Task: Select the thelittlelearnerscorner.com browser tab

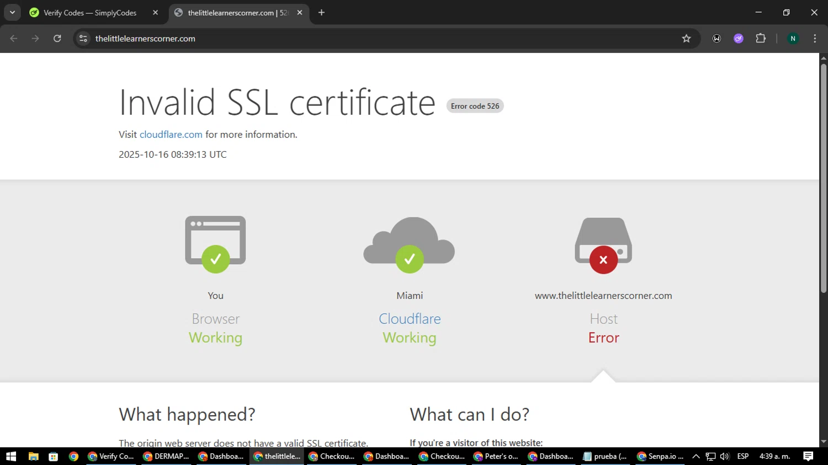Action: pyautogui.click(x=237, y=13)
